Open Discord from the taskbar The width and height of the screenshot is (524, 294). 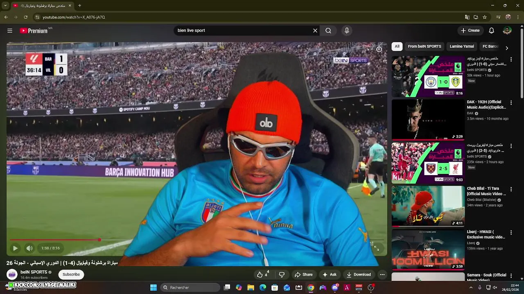[335, 287]
